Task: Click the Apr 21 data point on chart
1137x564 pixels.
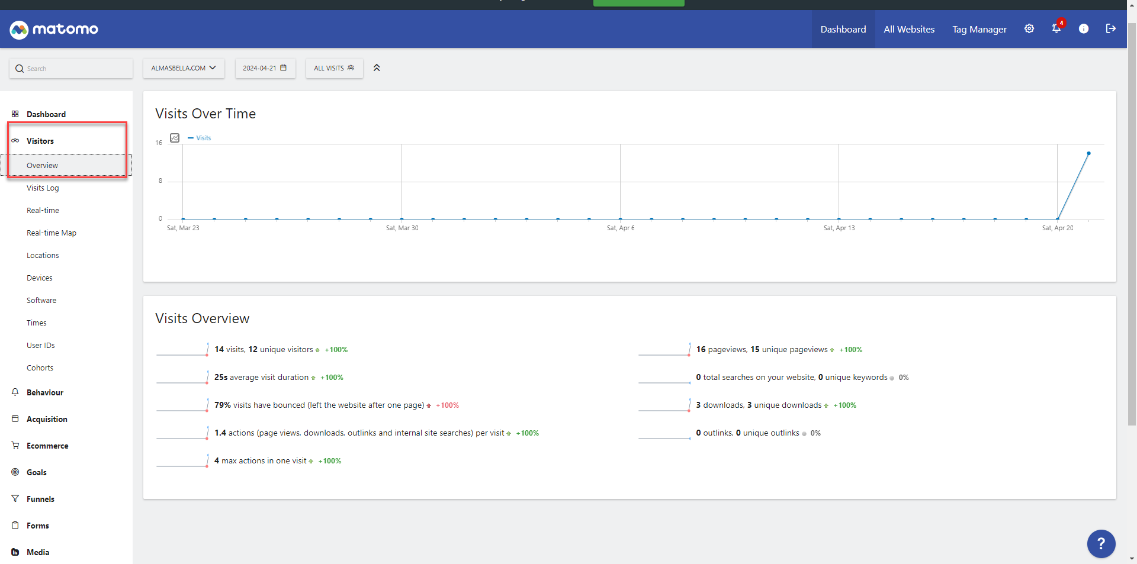Action: click(x=1088, y=153)
